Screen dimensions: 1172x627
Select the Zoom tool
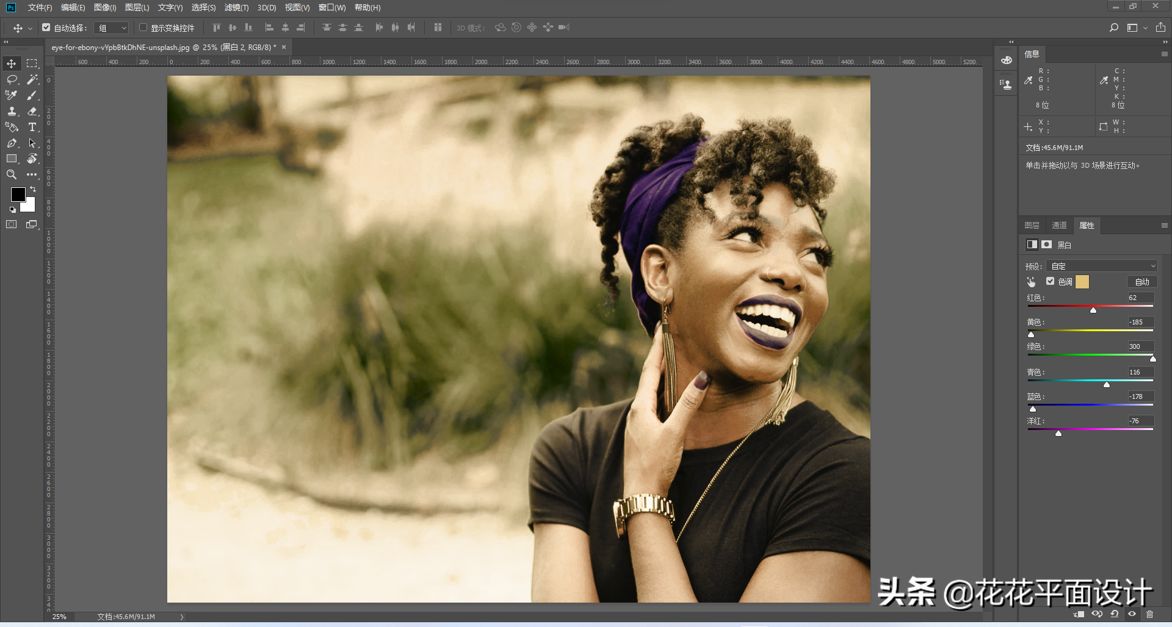pyautogui.click(x=12, y=174)
